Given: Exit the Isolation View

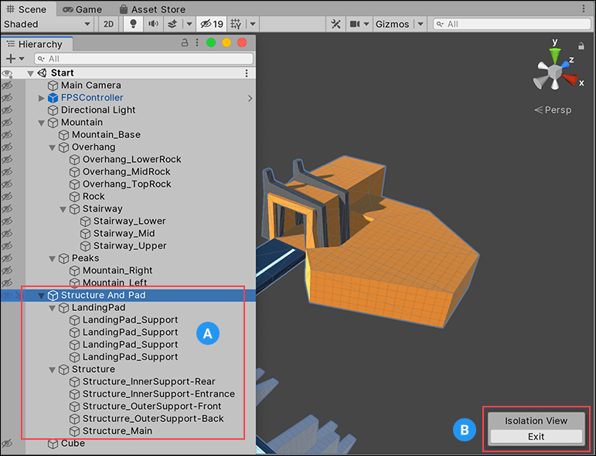Looking at the screenshot, I should coord(536,436).
